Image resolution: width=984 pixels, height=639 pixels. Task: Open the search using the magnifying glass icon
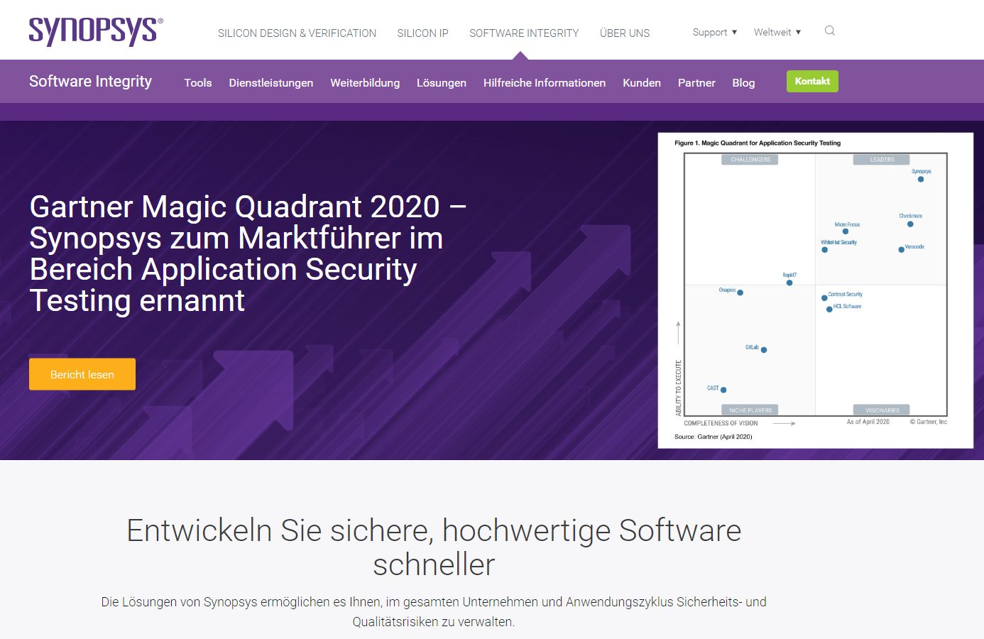click(x=829, y=31)
